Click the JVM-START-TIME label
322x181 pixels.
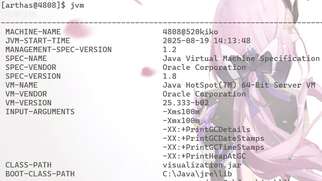point(38,41)
